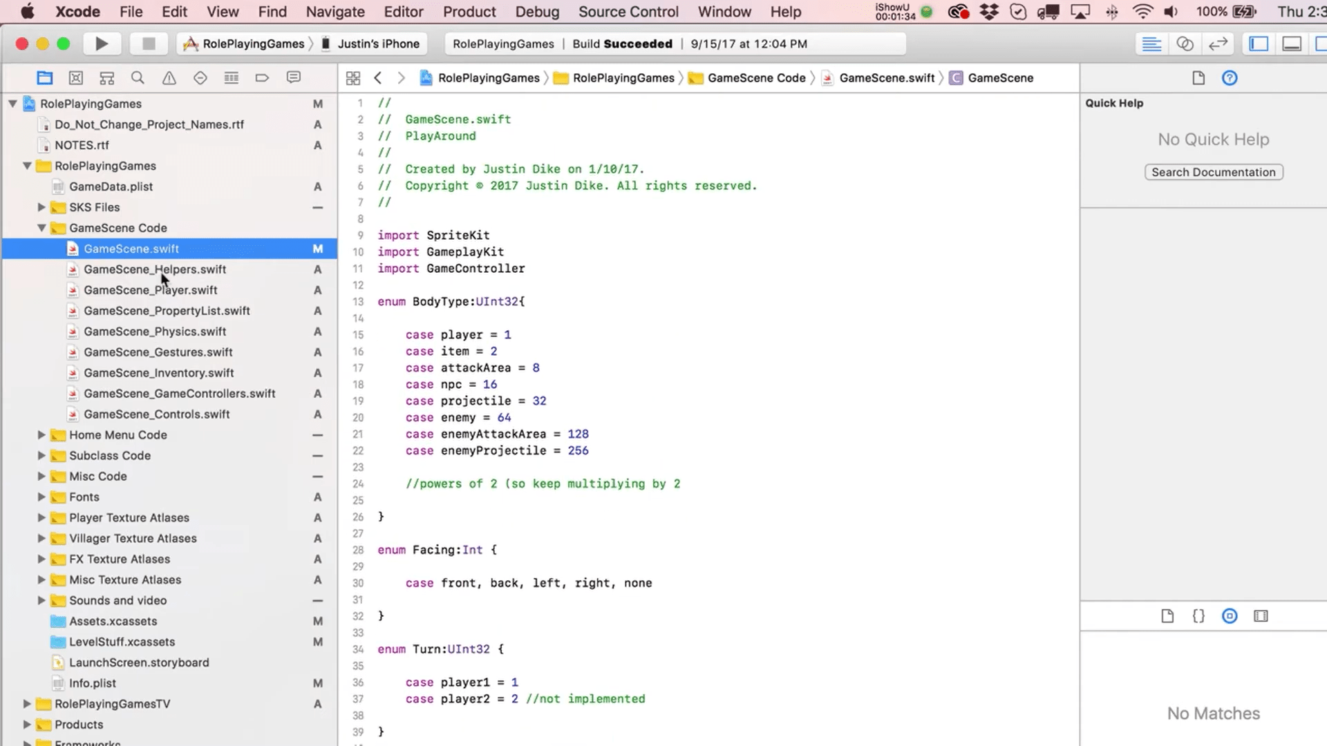Open the Find navigator
This screenshot has width=1327, height=746.
click(x=138, y=77)
